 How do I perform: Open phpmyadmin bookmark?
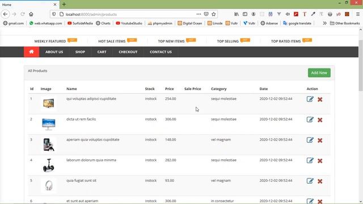tap(160, 23)
